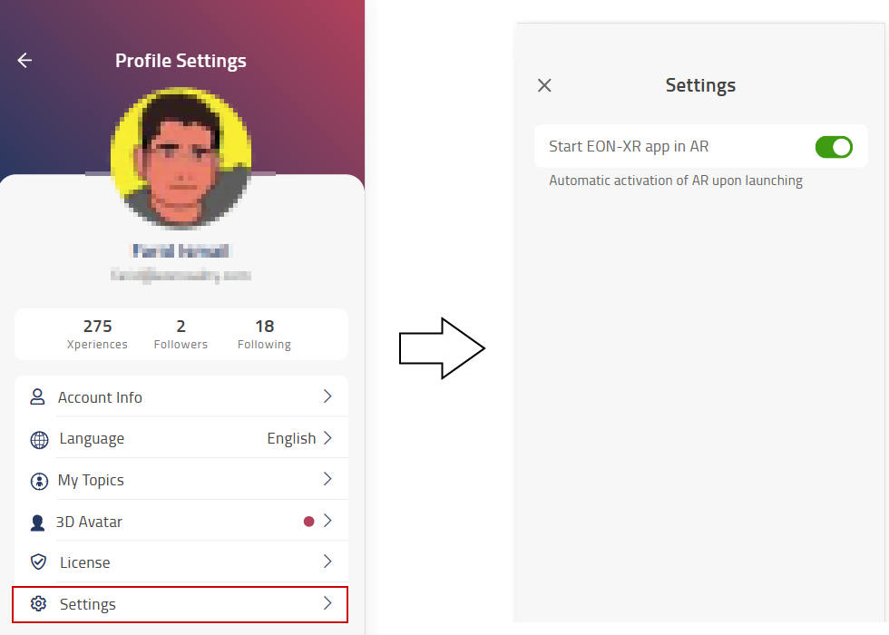The height and width of the screenshot is (635, 889).
Task: Click the Settings gear icon
Action: click(x=38, y=604)
